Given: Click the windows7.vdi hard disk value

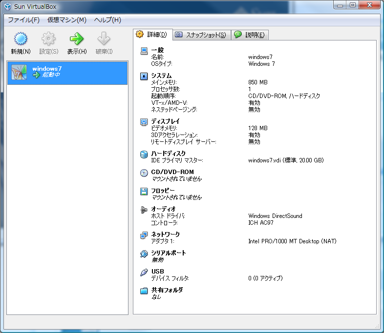Looking at the screenshot, I should pos(286,160).
